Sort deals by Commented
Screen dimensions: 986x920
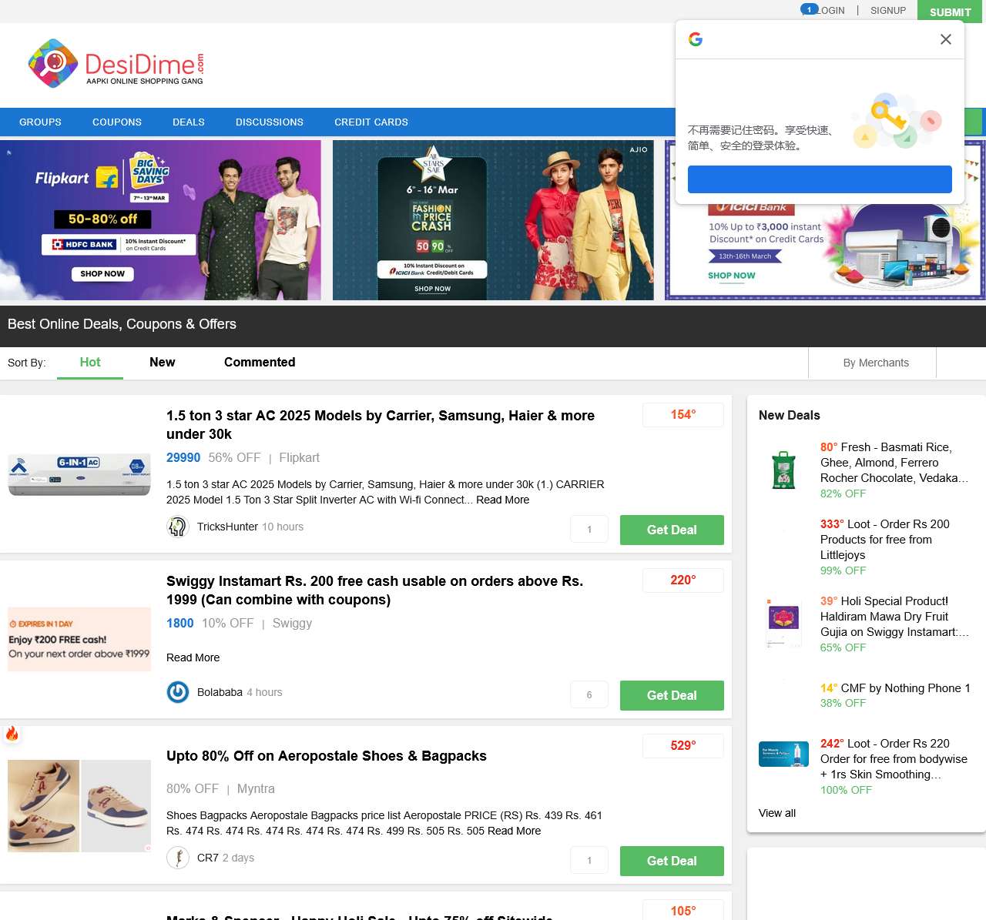tap(260, 363)
